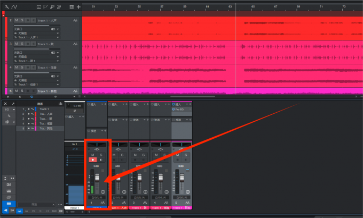Open the dropdown arrow below the track list

point(74,97)
